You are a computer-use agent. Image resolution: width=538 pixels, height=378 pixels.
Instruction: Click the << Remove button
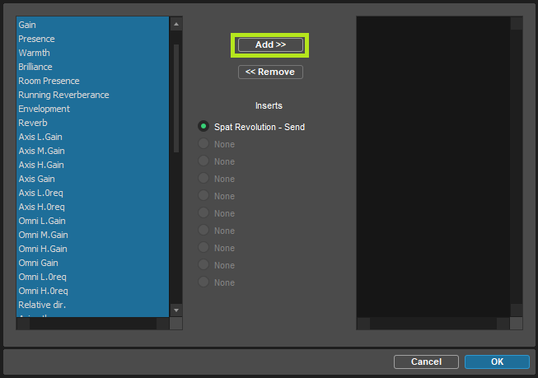(x=270, y=72)
